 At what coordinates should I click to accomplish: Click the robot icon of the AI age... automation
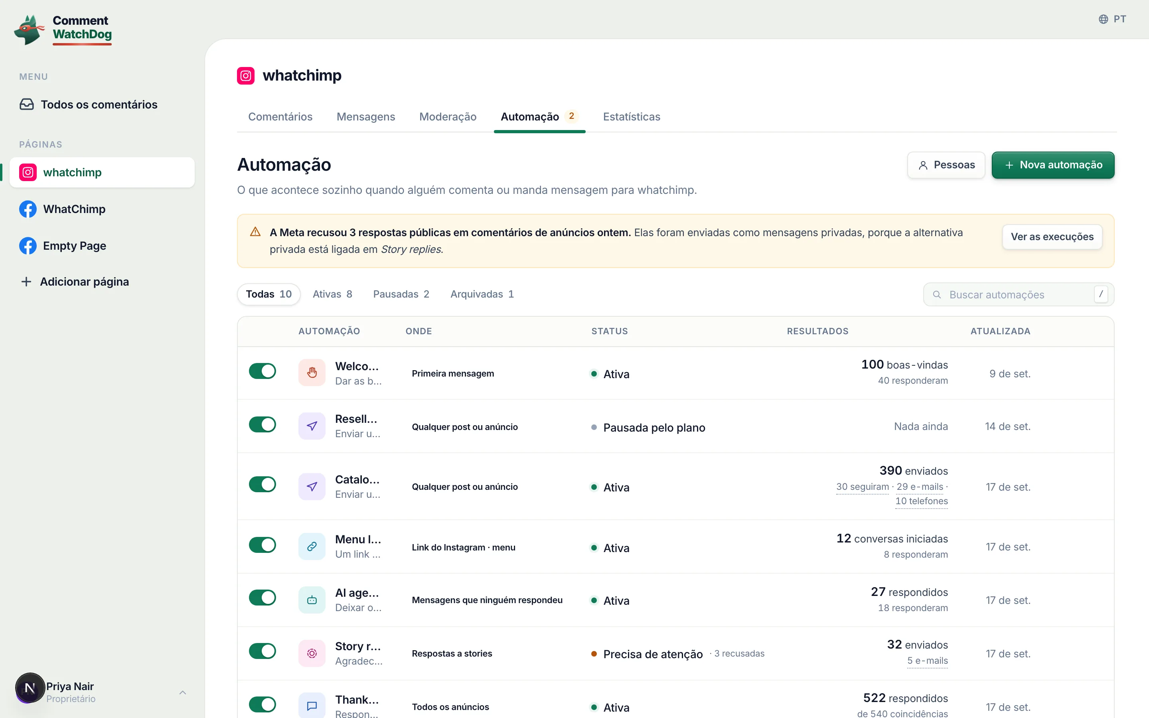tap(312, 600)
